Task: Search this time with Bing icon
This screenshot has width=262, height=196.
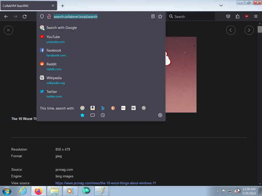Action: click(103, 108)
